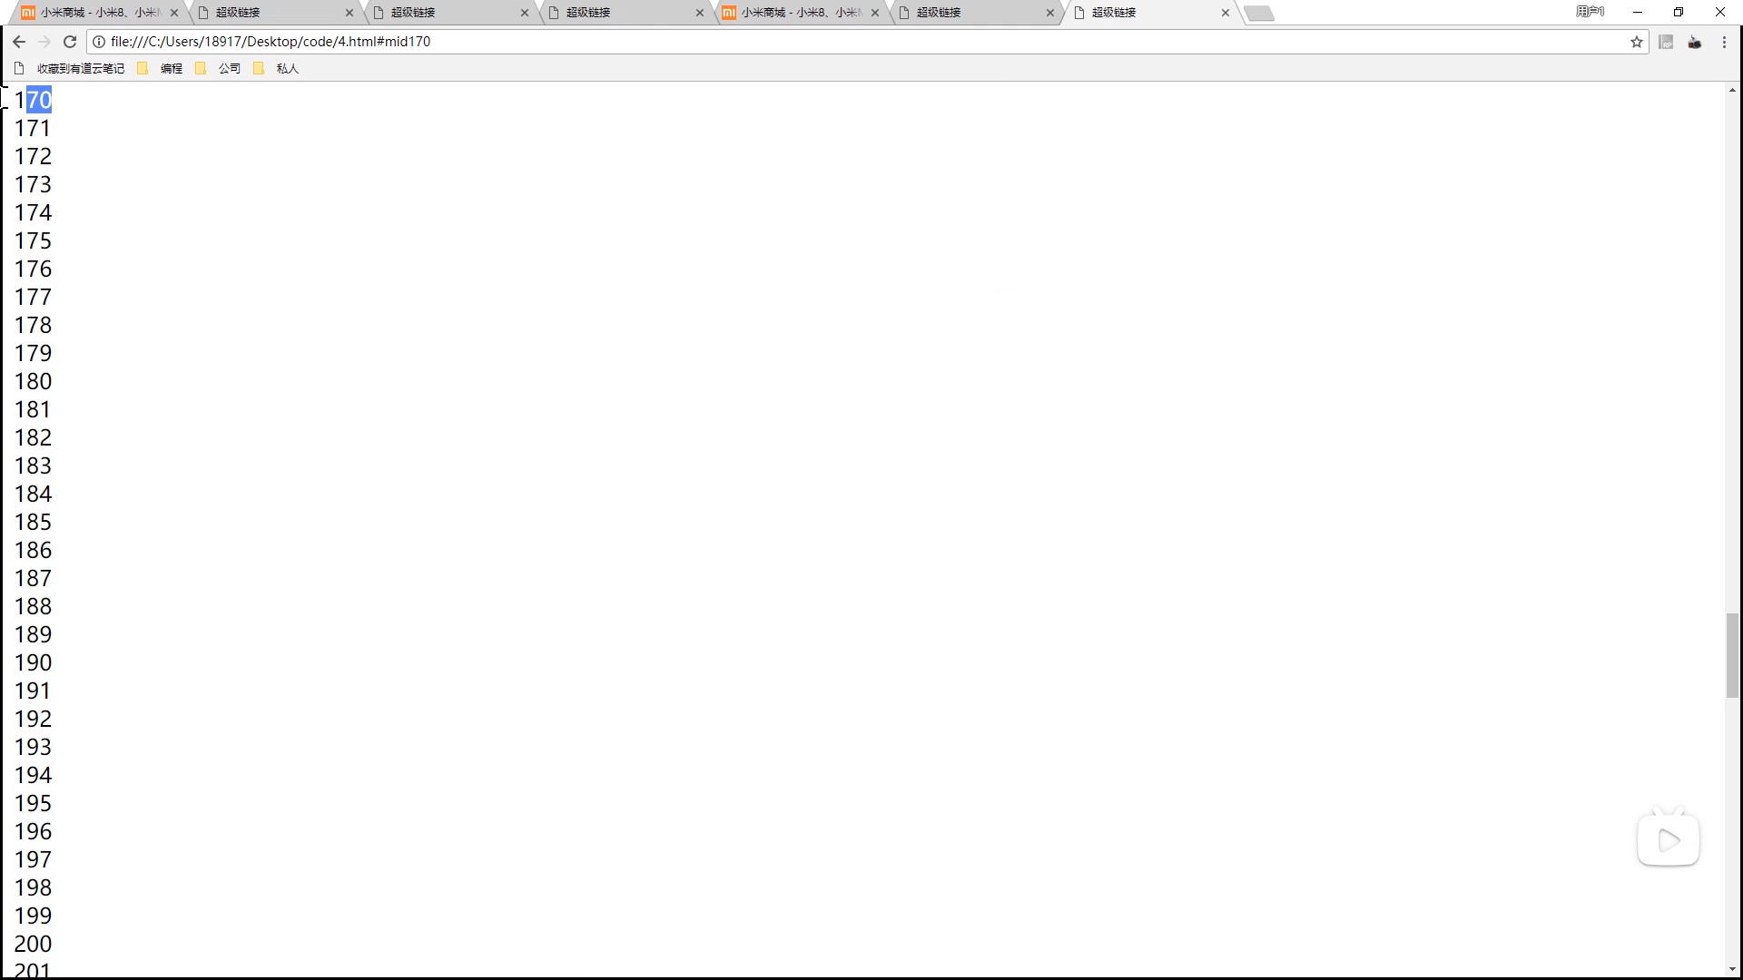
Task: Bookmark this page with the star icon
Action: (1637, 42)
